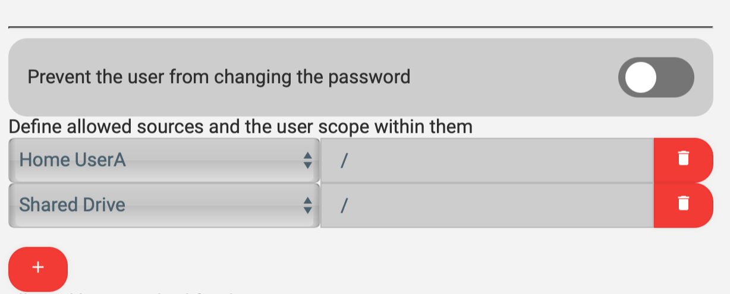730x294 pixels.
Task: Open the Shared Drive source dropdown
Action: (x=163, y=205)
